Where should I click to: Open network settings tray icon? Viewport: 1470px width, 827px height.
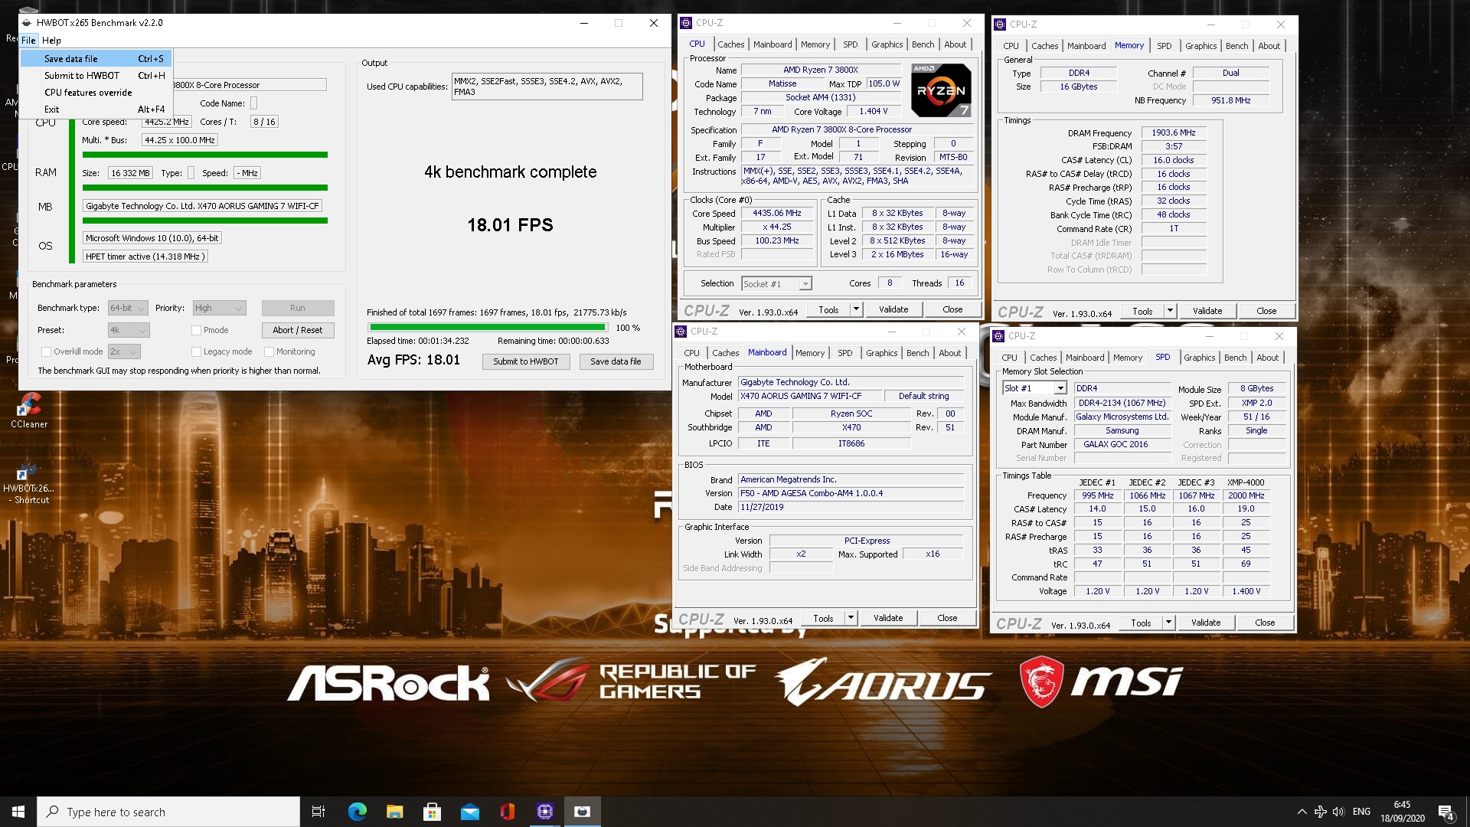pyautogui.click(x=1320, y=812)
